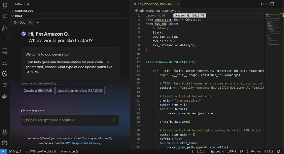Open the Run and Debug view
This screenshot has height=154, width=284.
4,28
